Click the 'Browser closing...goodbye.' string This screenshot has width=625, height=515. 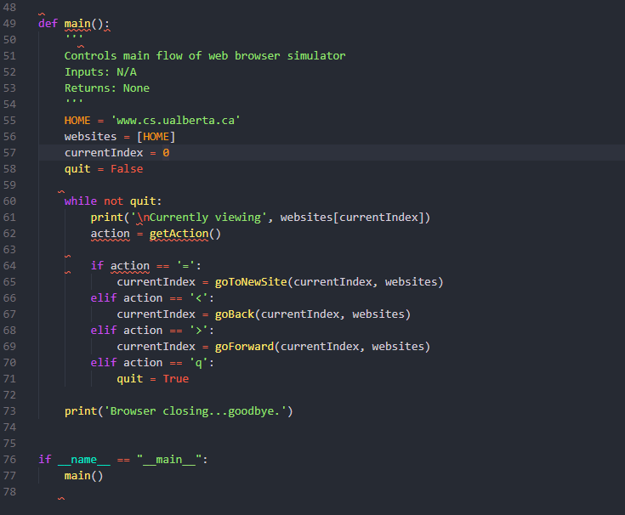[196, 411]
